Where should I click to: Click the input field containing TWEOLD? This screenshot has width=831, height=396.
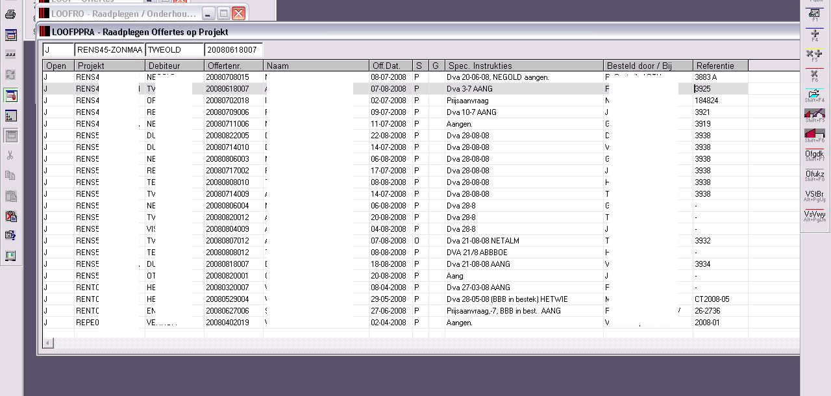175,49
